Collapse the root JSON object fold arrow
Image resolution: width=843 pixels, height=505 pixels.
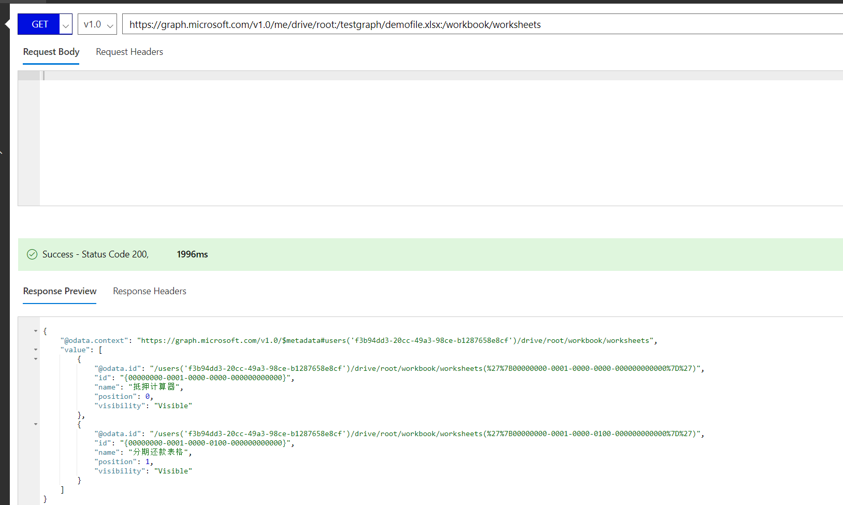coord(36,331)
